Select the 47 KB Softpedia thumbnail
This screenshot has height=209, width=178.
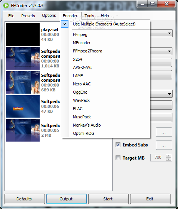[23, 106]
